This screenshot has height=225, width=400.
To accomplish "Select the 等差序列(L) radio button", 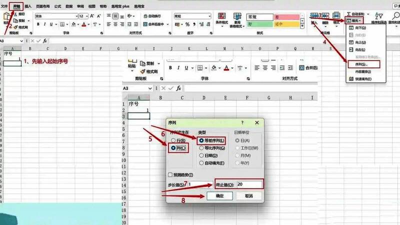I will (x=201, y=140).
